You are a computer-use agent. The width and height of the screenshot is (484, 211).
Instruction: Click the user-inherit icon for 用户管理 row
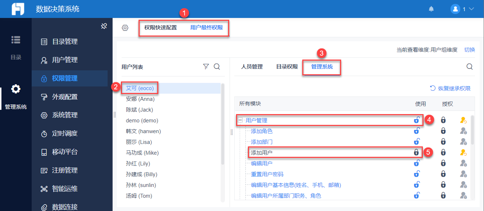tap(463, 120)
